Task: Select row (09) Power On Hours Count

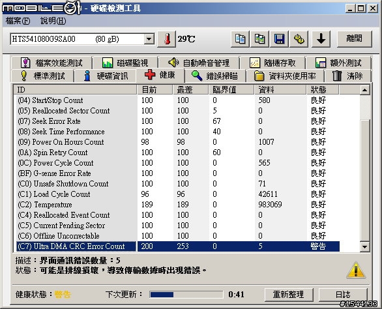Action: [178, 142]
